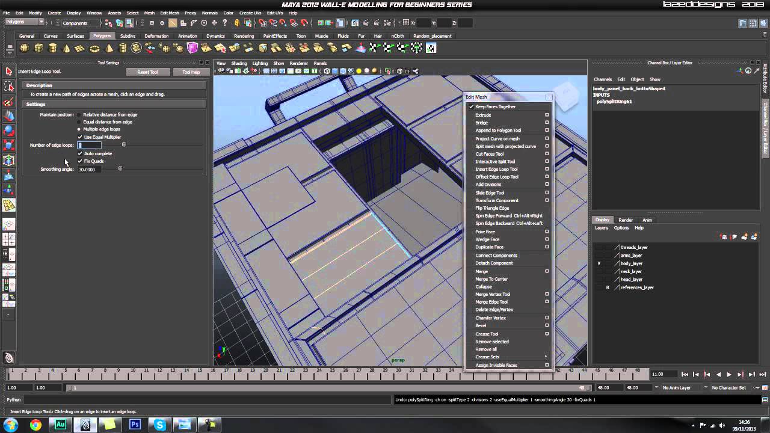770x433 pixels.
Task: Click the polygon plane shelf icon
Action: tap(81, 48)
